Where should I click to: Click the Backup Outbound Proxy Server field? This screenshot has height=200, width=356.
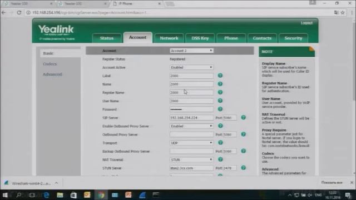[x=191, y=151]
